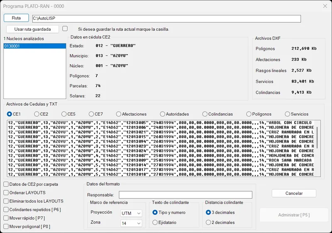The image size is (332, 233).
Task: Click the Servicios size 83,401 Kb
Action: pyautogui.click(x=303, y=81)
